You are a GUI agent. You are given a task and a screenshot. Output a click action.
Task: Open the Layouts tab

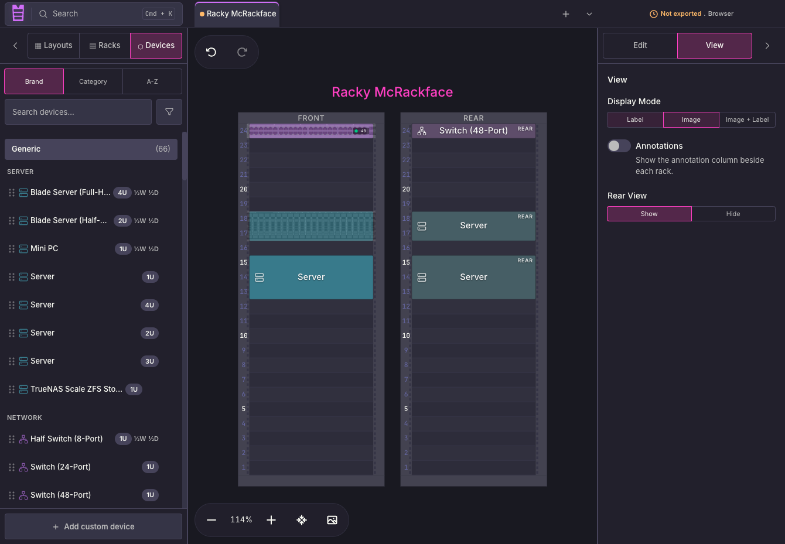(x=54, y=46)
